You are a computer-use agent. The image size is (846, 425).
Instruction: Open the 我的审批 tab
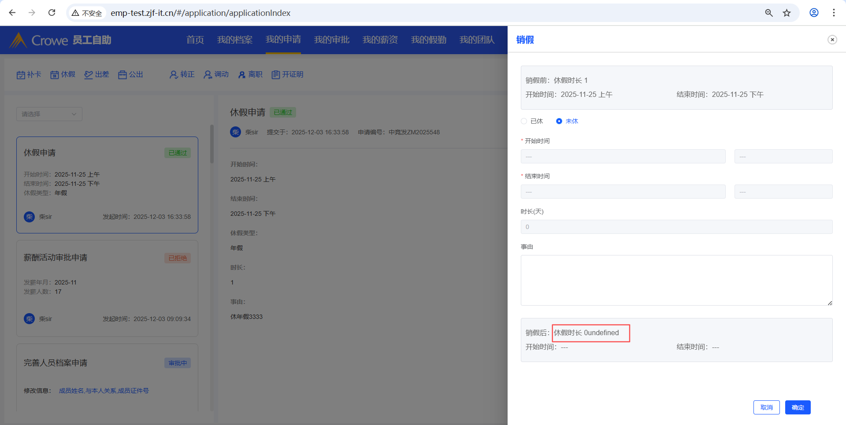click(332, 40)
